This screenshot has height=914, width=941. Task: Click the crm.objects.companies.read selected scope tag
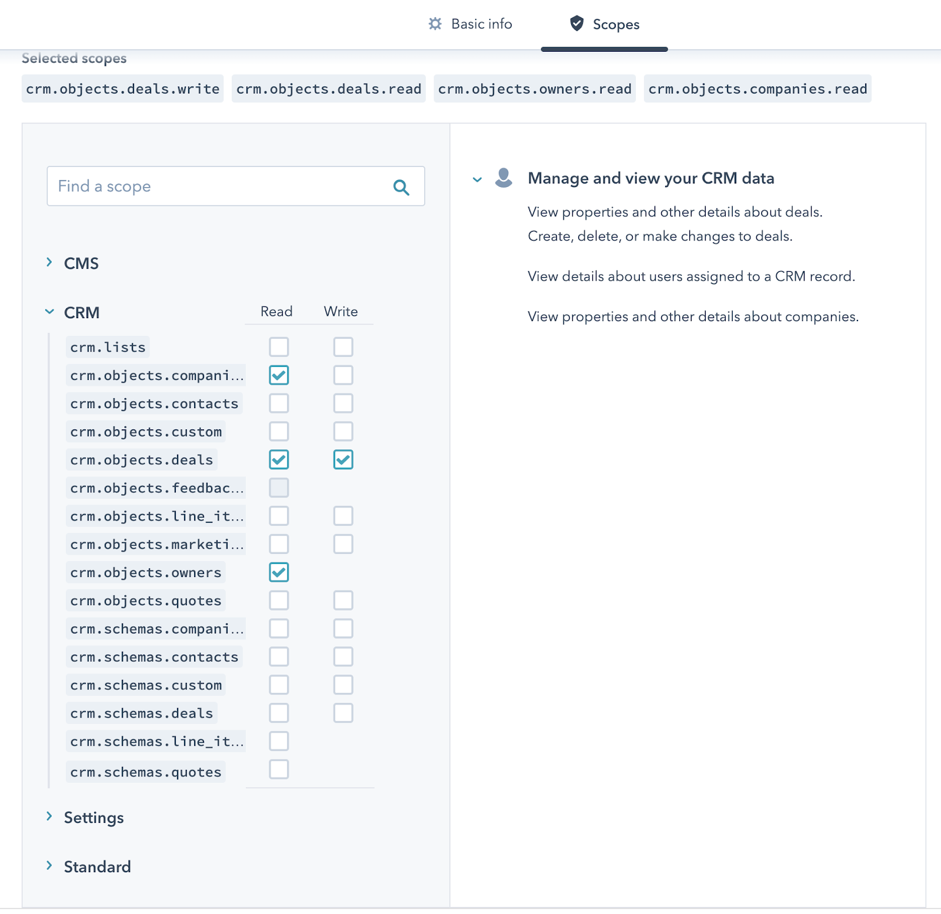tap(758, 89)
